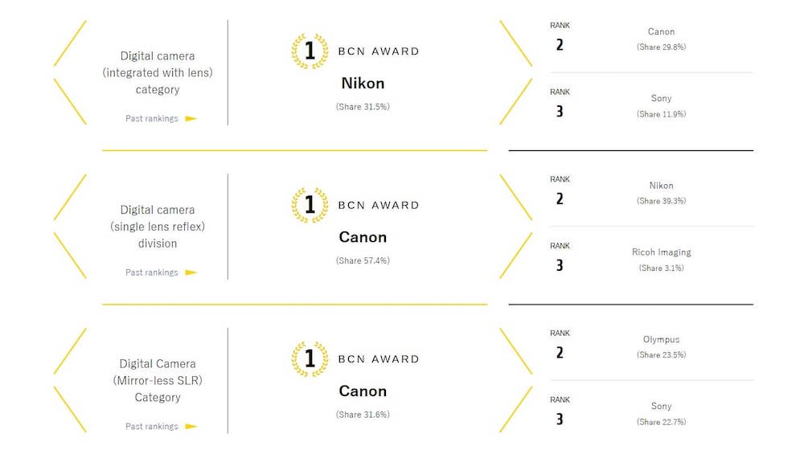Open Past rankings for integrated lens category

152,119
